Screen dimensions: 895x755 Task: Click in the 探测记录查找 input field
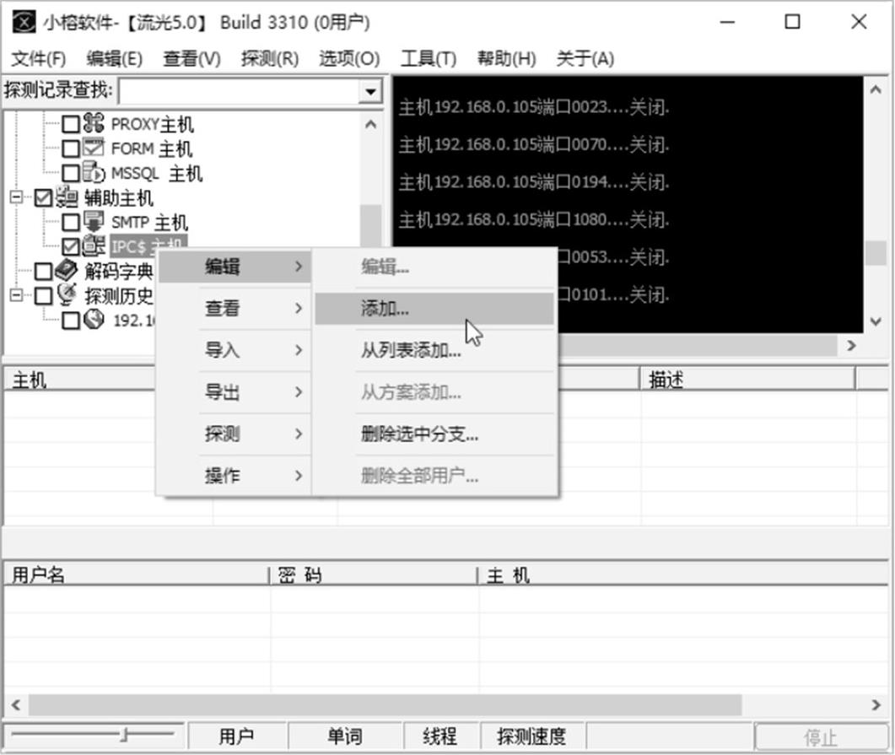239,91
